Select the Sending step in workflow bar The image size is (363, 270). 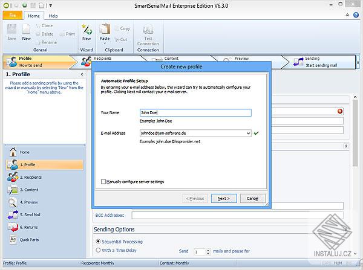[x=318, y=62]
